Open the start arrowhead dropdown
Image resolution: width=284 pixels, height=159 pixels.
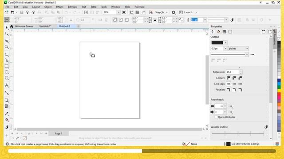225,106
